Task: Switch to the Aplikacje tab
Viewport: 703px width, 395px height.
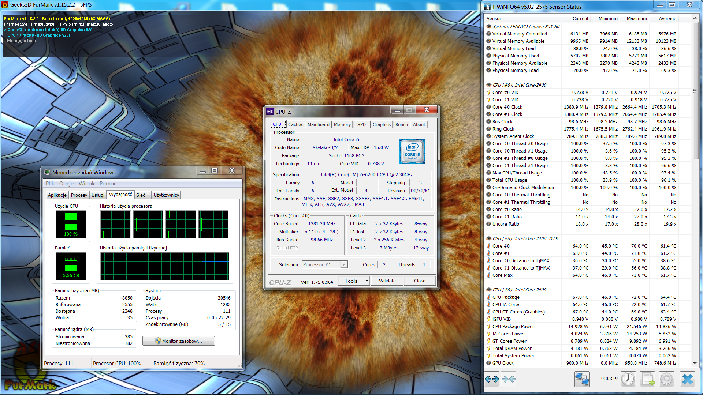Action: 57,195
